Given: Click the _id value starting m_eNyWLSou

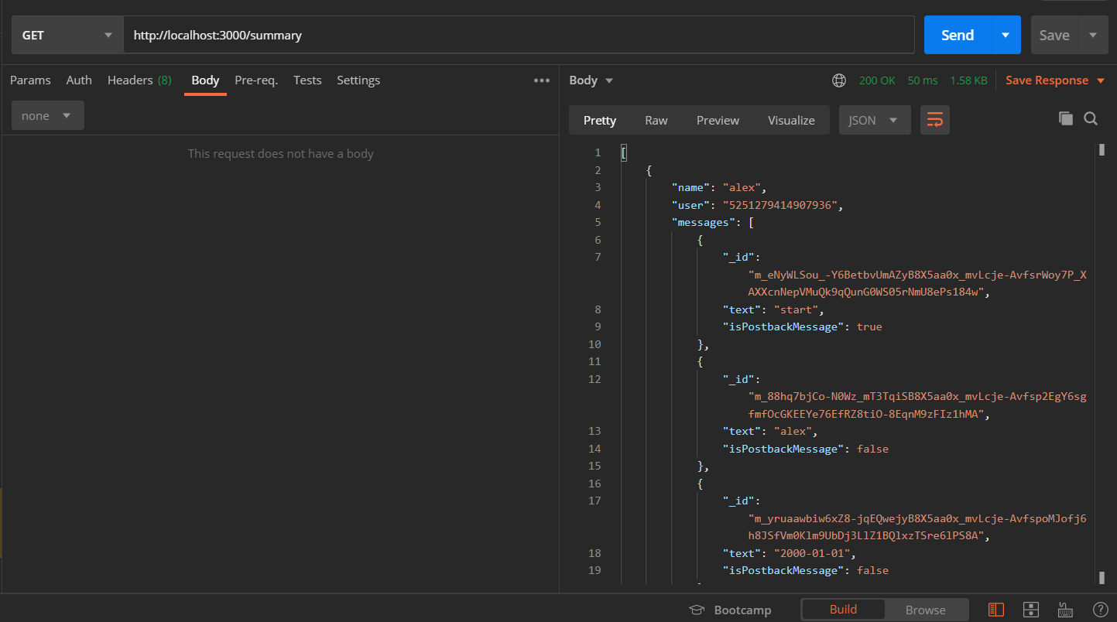Looking at the screenshot, I should 917,283.
